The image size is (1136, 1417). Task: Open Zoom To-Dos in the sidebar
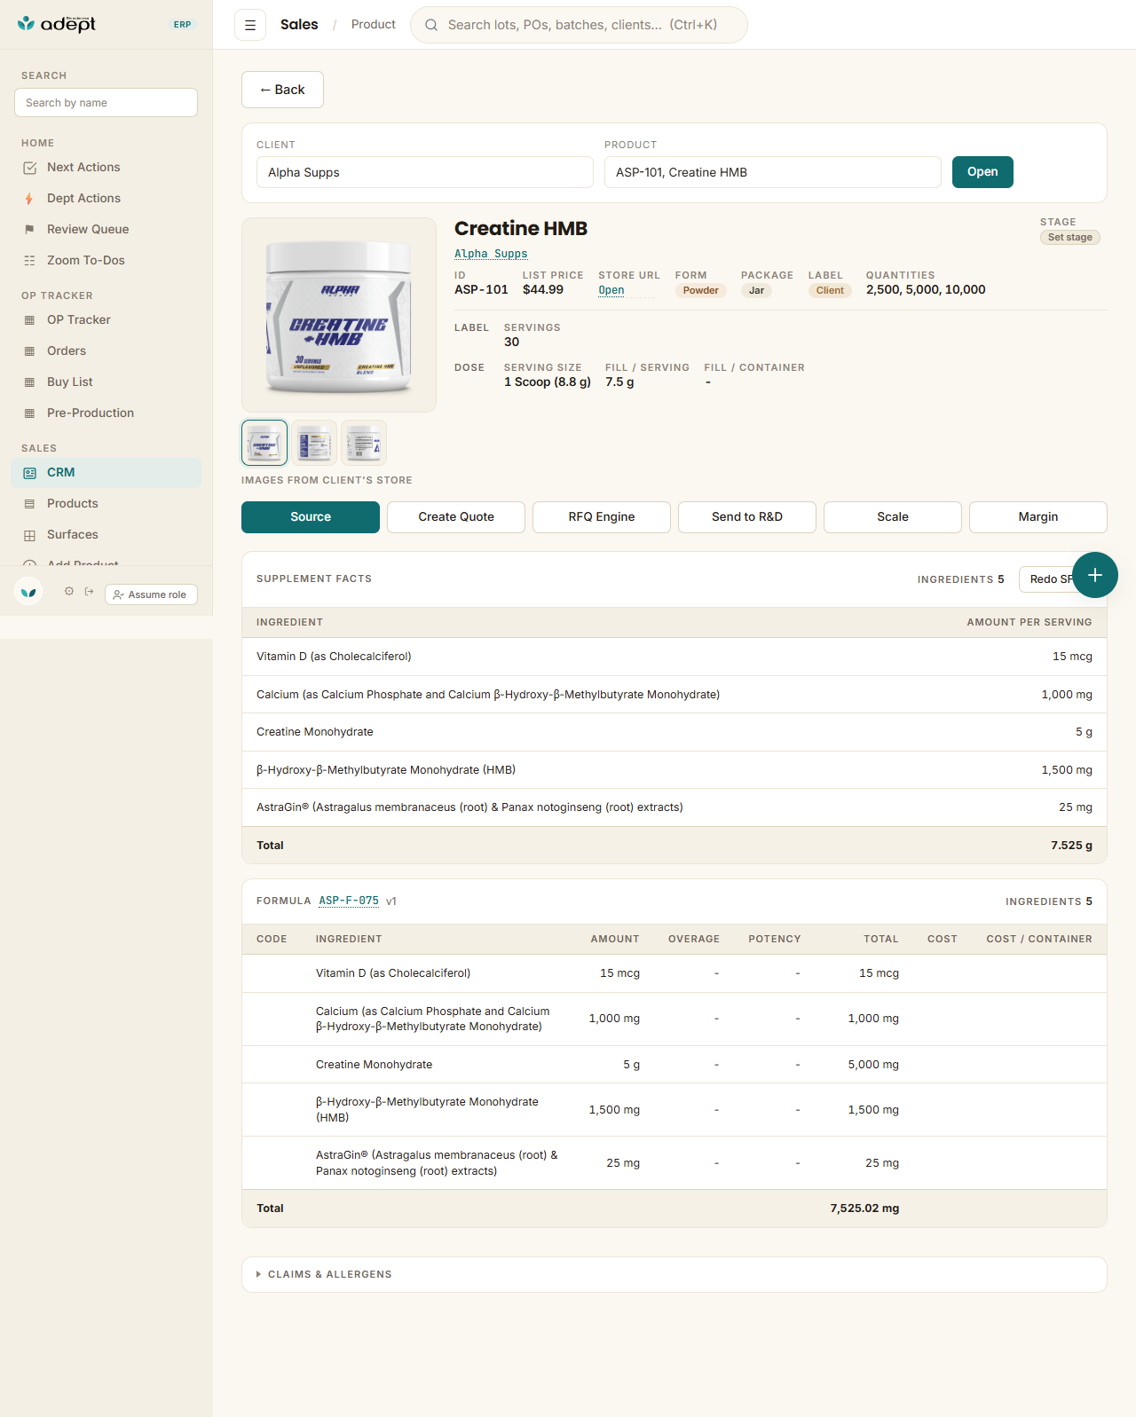point(106,261)
